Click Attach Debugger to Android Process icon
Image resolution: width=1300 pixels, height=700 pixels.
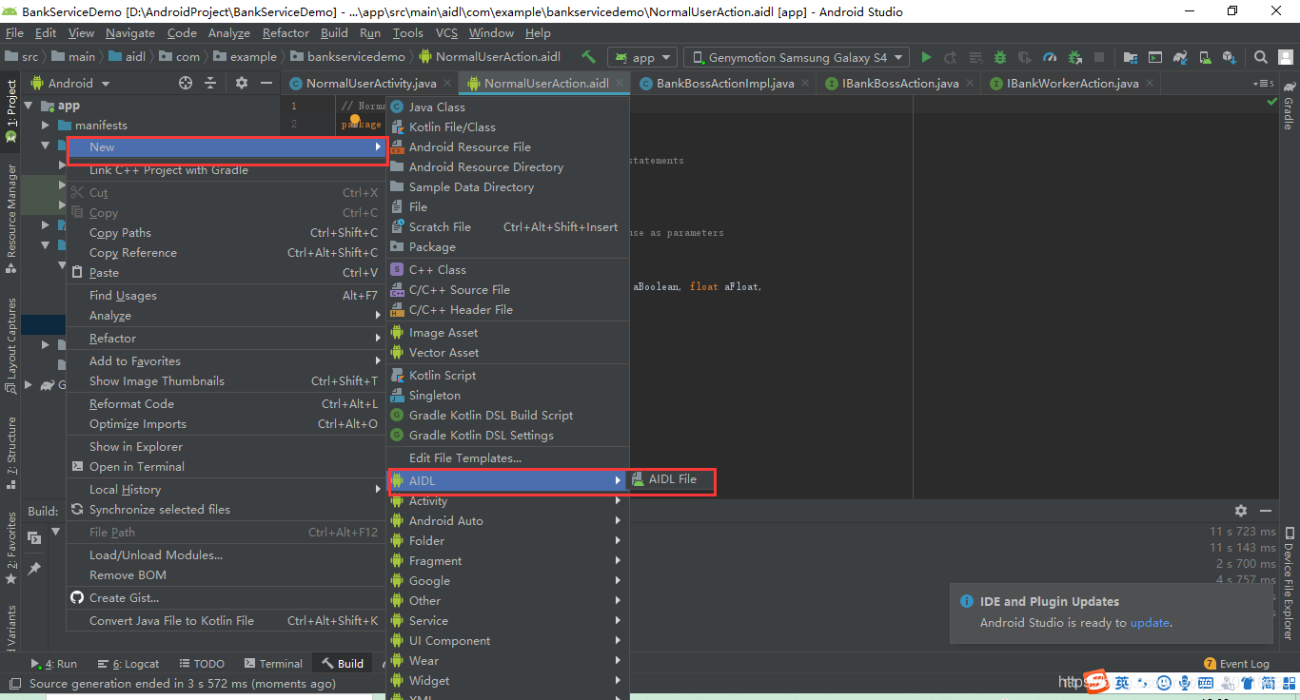coord(1074,57)
